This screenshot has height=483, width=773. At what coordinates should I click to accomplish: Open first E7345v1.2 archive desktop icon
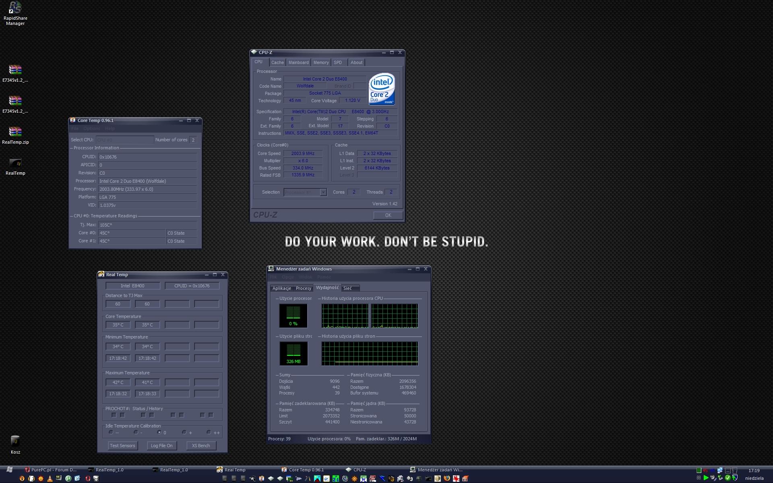[x=15, y=73]
